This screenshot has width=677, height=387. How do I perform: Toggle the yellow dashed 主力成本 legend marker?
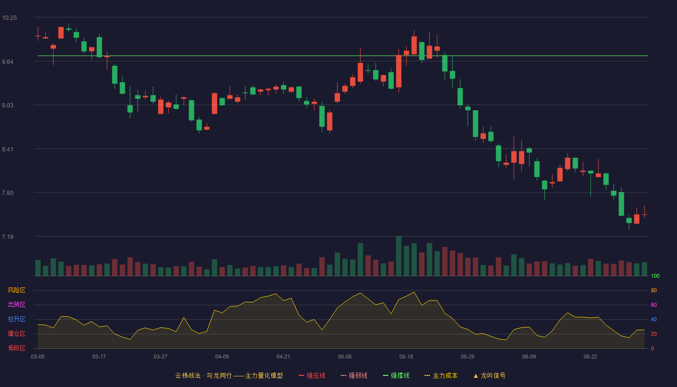click(427, 375)
